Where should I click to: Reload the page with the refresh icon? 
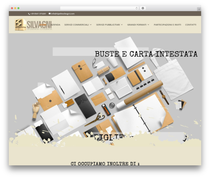pyautogui.click(x=136, y=8)
